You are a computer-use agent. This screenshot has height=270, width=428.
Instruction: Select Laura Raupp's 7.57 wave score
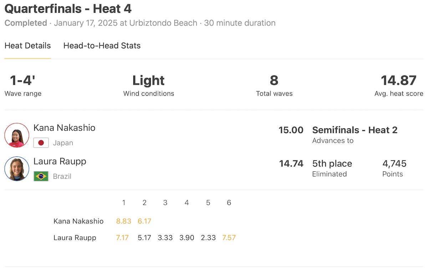(229, 238)
